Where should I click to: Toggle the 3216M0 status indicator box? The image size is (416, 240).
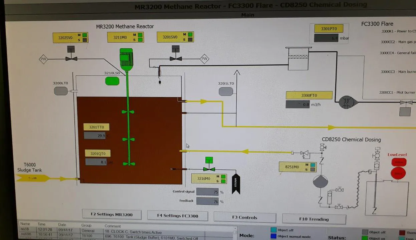224,181
